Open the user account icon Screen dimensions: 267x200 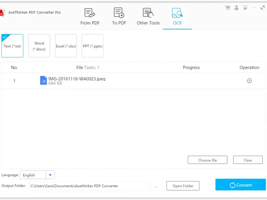click(x=236, y=8)
